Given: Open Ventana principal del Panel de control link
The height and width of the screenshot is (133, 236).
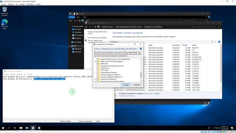Looking at the screenshot, I should (x=97, y=33).
